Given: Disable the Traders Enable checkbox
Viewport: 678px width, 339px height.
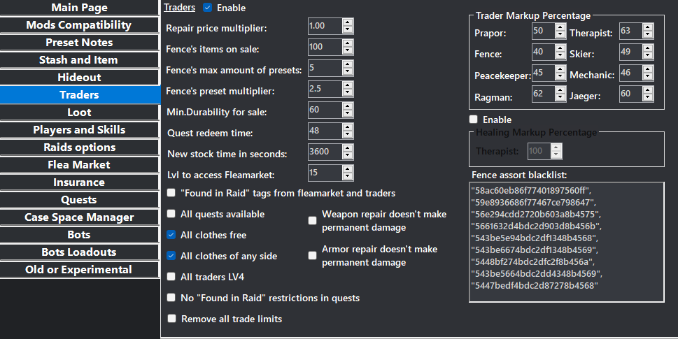Looking at the screenshot, I should click(207, 8).
